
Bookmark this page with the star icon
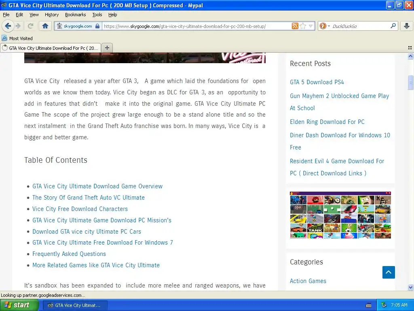303,26
